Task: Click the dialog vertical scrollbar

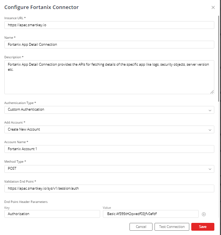Action: coord(219,58)
